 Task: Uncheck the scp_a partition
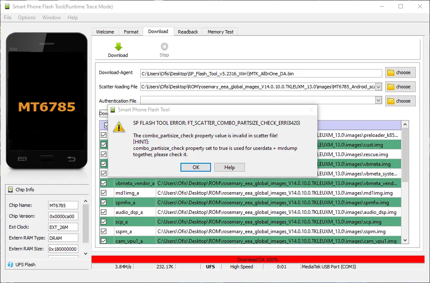[x=104, y=221]
